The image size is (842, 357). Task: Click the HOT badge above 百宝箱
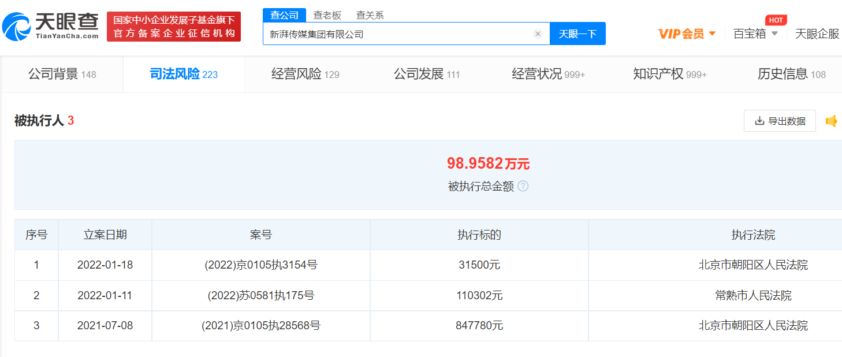(x=776, y=20)
